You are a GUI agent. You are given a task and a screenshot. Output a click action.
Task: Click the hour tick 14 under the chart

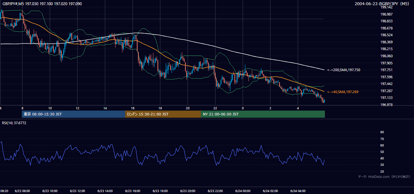pyautogui.click(x=105, y=108)
